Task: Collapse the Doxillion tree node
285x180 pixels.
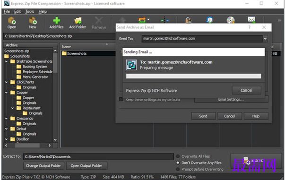Action: click(6, 139)
